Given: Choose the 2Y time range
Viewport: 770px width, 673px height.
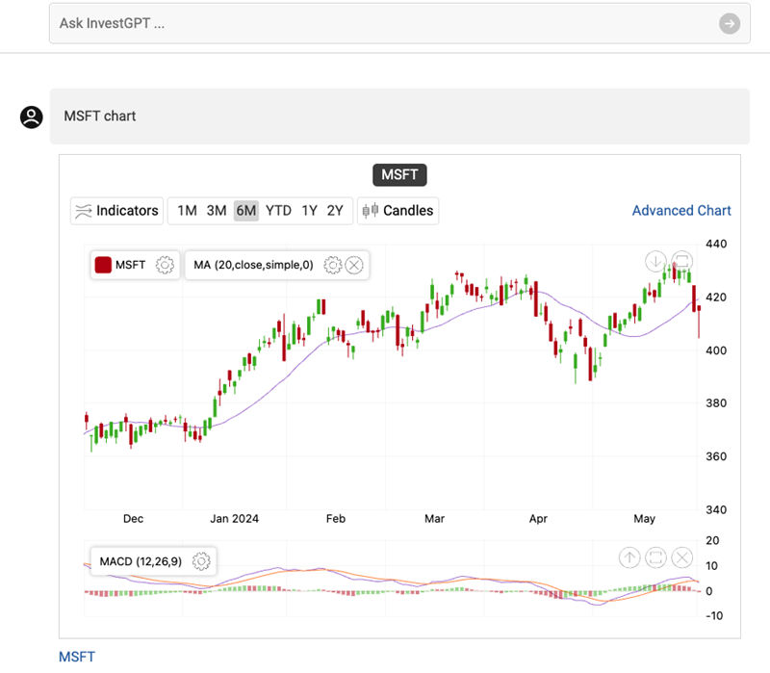Looking at the screenshot, I should click(334, 211).
